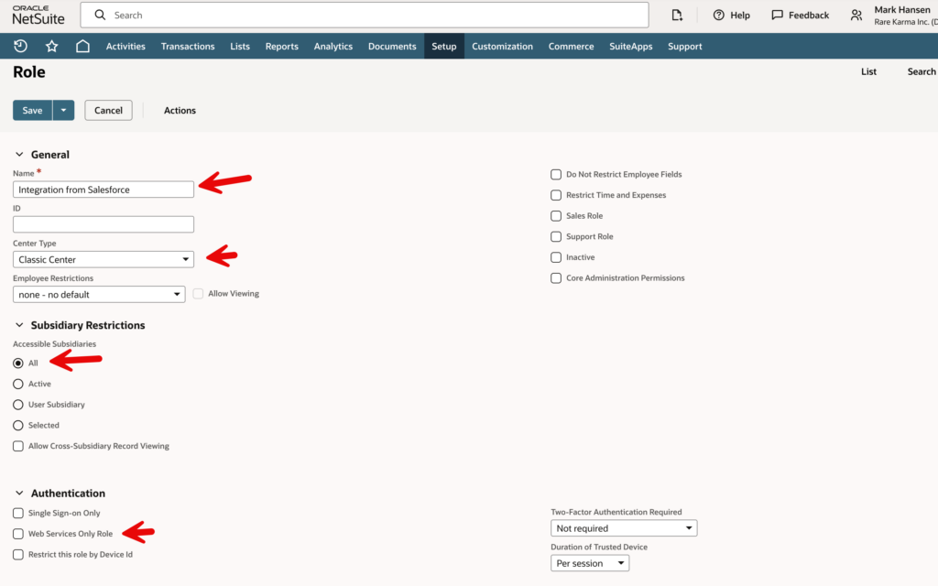The image size is (938, 586).
Task: Click the Recent Records clock icon
Action: (x=20, y=46)
